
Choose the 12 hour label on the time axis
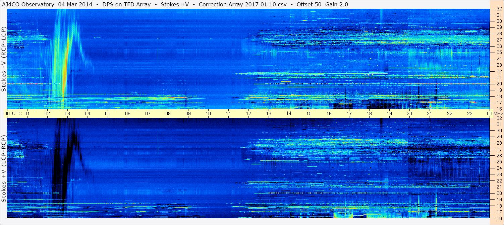pyautogui.click(x=248, y=114)
